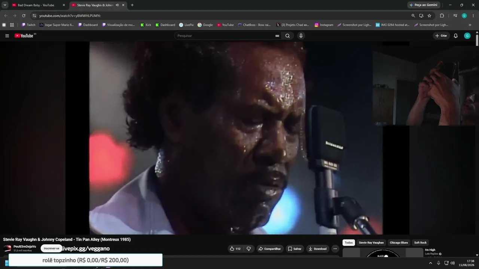Viewport: 479px width, 269px height.
Task: Click the video player to pause
Action: (x=238, y=138)
